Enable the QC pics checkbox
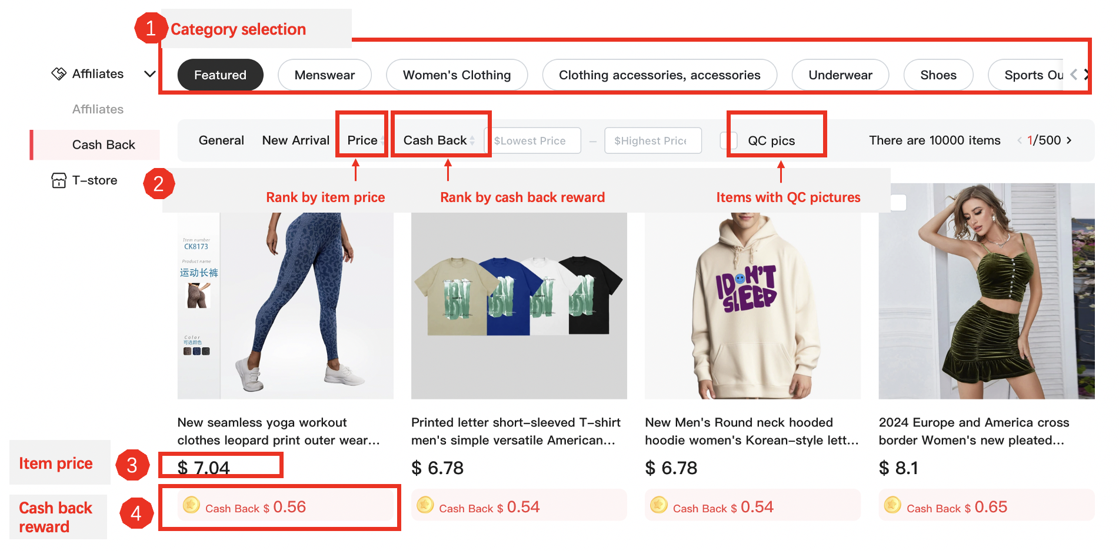This screenshot has width=1119, height=551. (728, 140)
